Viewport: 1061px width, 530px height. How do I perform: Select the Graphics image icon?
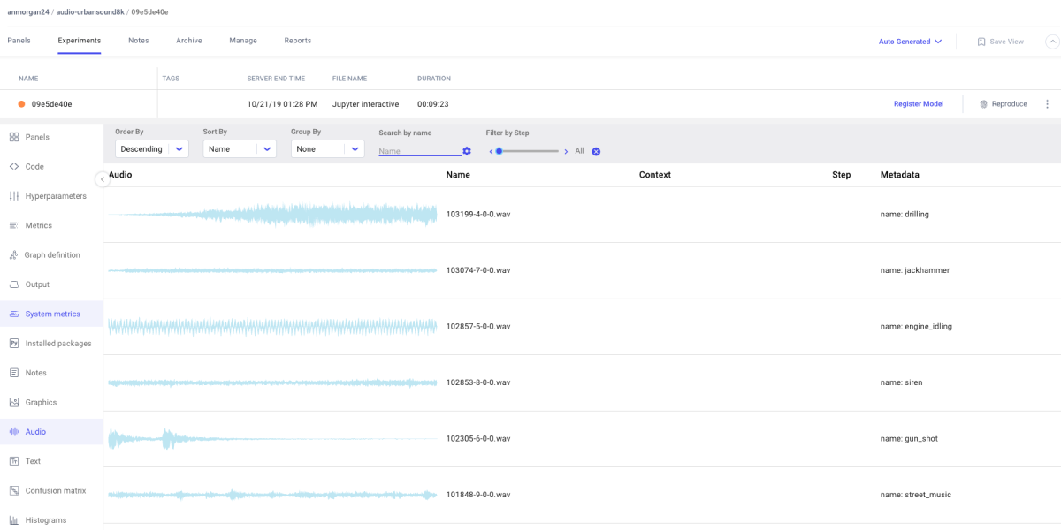(14, 402)
